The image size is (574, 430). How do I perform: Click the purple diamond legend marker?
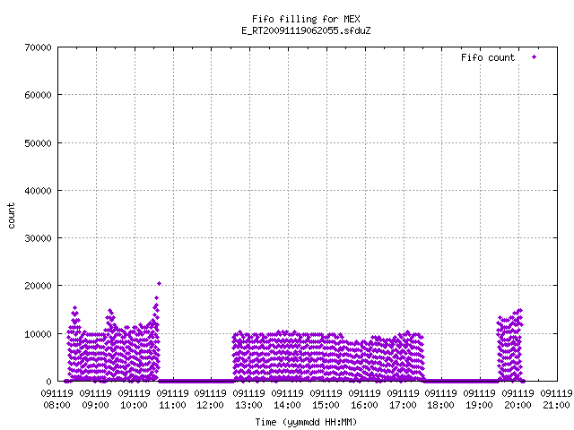pyautogui.click(x=535, y=57)
